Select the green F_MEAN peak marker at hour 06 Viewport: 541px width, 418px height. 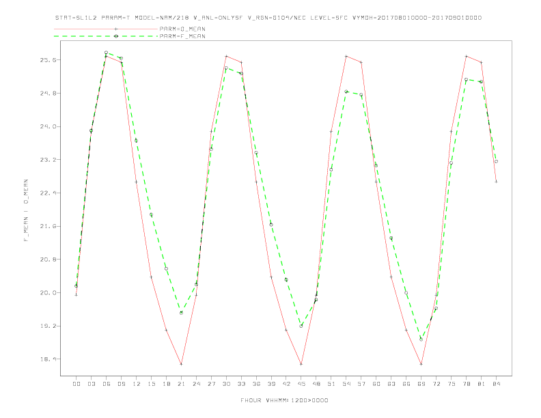(107, 53)
